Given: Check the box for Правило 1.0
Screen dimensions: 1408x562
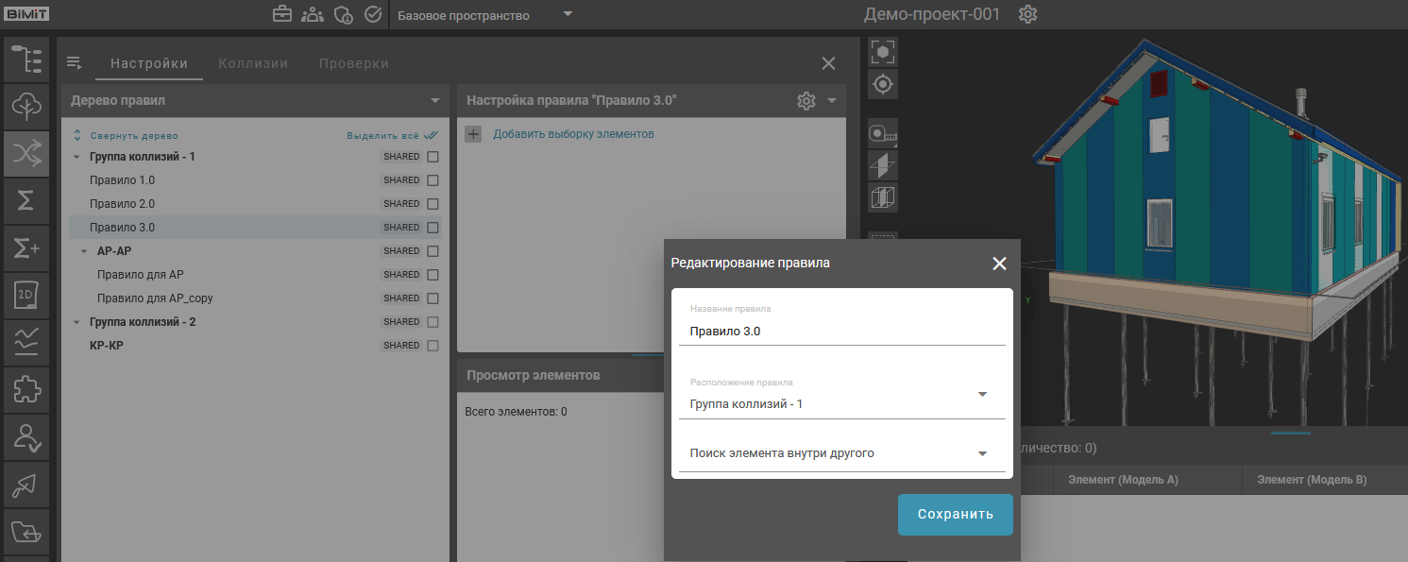Looking at the screenshot, I should pos(433,180).
